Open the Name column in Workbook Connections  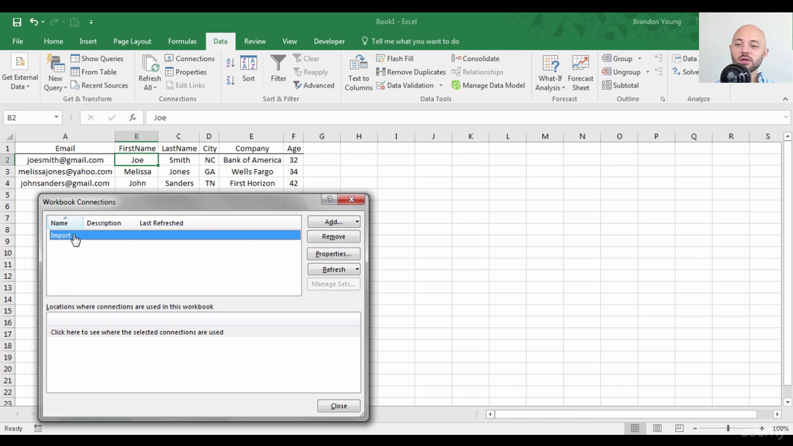point(58,222)
